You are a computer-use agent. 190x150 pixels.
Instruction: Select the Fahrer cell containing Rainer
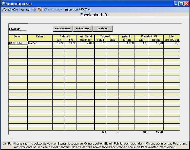click(x=40, y=43)
